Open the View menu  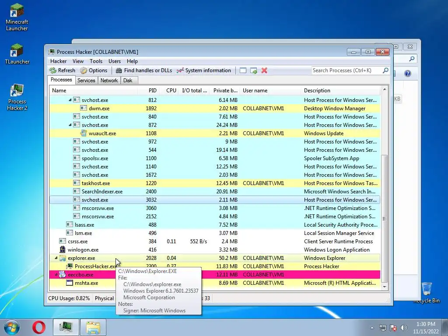pos(78,61)
